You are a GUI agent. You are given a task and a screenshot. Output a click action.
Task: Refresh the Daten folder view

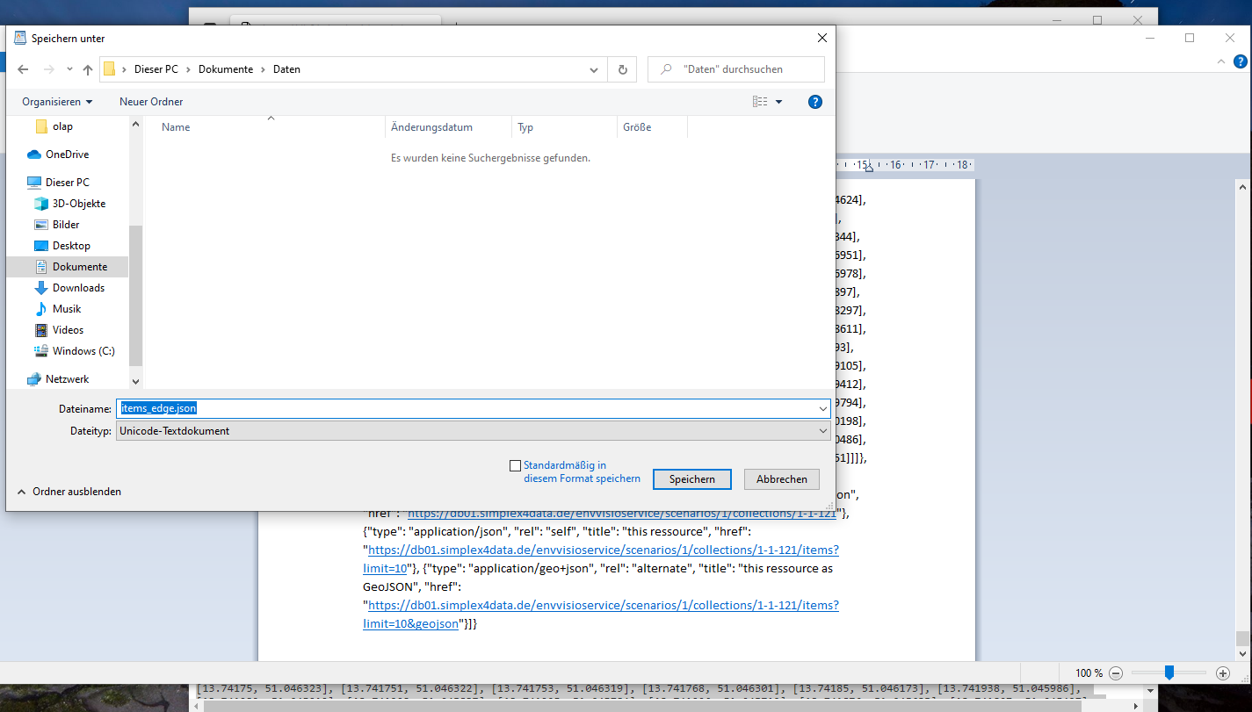pyautogui.click(x=623, y=69)
